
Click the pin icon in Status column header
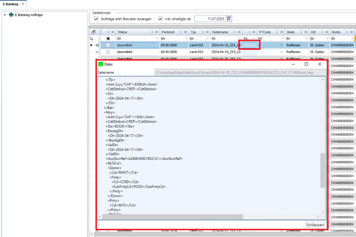pyautogui.click(x=156, y=32)
